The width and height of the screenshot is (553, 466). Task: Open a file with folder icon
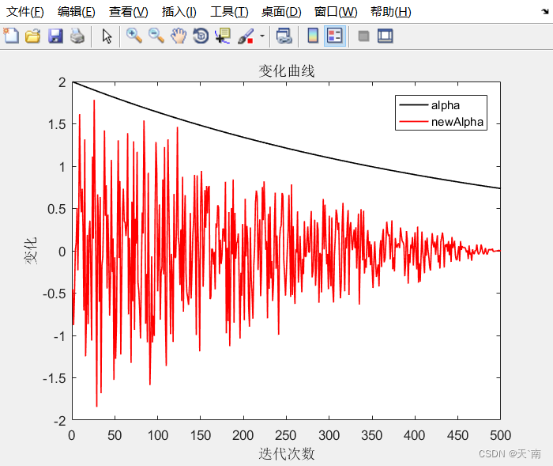click(x=33, y=36)
